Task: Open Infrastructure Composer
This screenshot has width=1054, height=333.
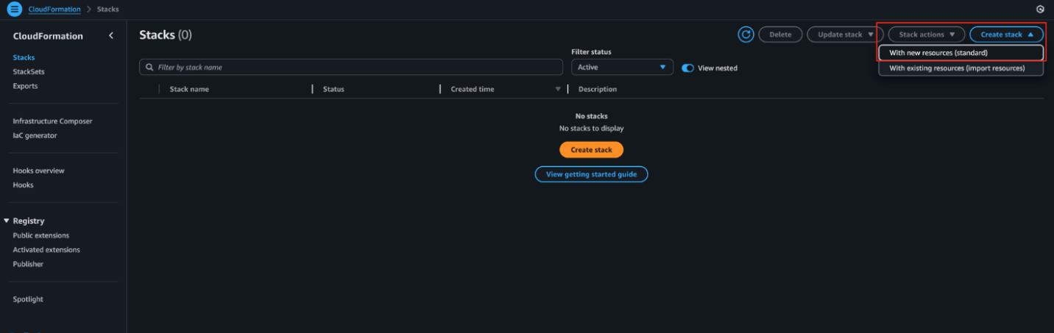Action: click(x=52, y=121)
